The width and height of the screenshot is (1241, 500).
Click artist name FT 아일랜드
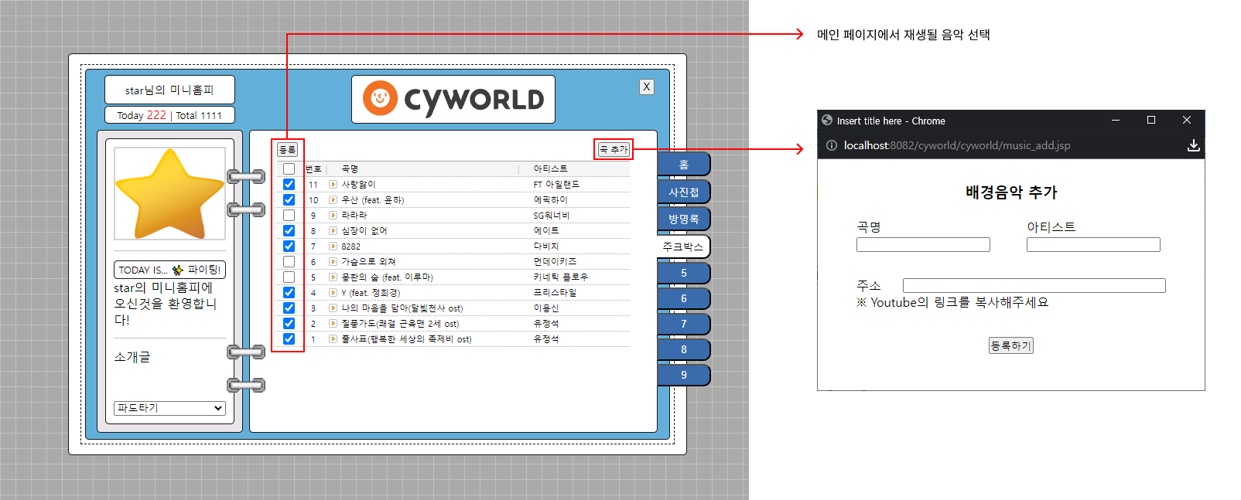[x=556, y=184]
